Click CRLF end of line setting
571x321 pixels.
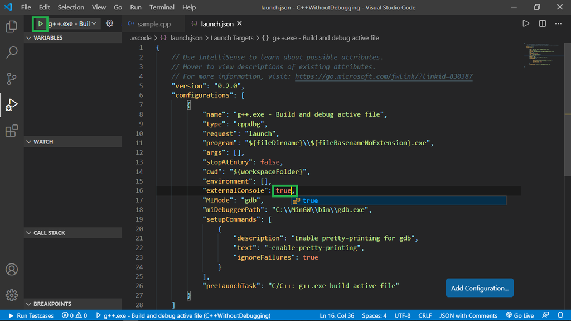point(425,315)
